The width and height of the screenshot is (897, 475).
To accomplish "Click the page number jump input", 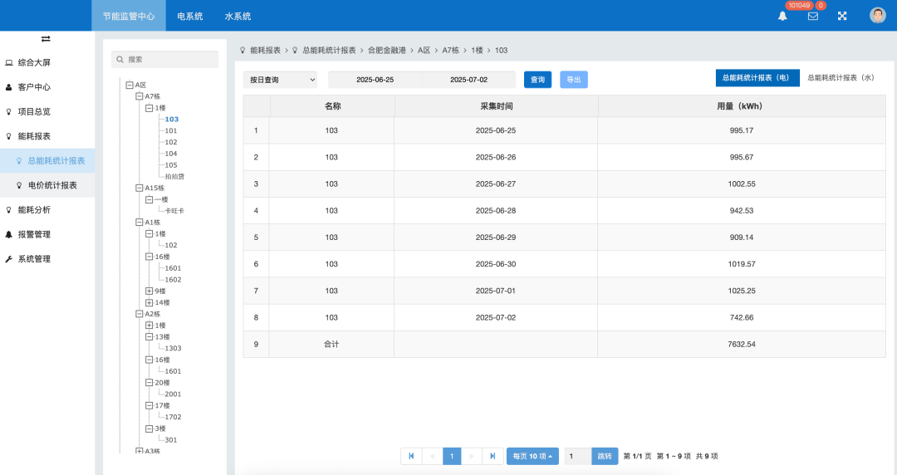I will click(x=577, y=456).
